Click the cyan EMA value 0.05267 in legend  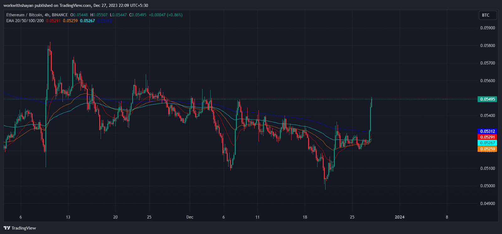point(87,21)
